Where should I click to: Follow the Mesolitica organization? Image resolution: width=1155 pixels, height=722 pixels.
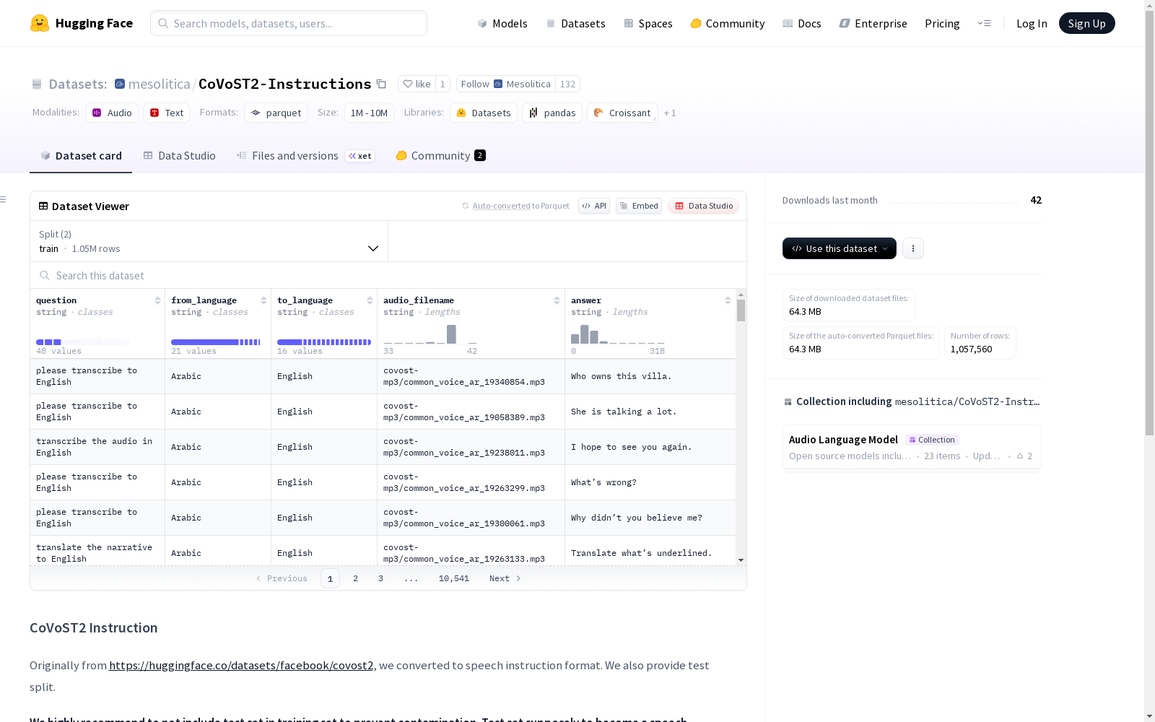[506, 84]
